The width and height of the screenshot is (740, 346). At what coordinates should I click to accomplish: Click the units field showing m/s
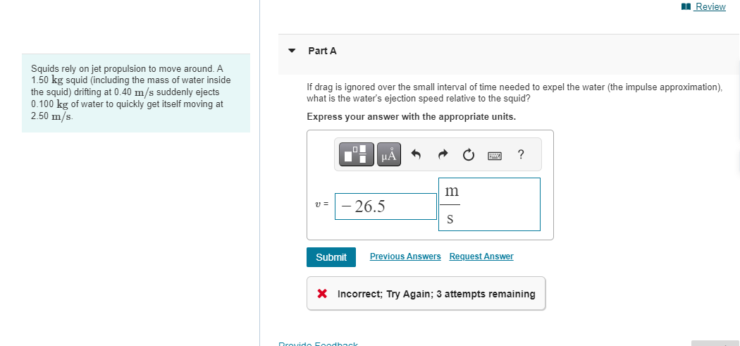(489, 204)
